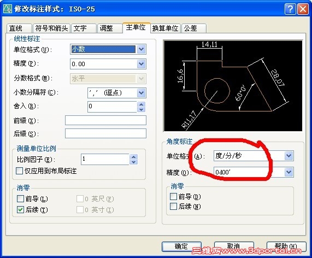Click the 后缀(S) suffix input field
This screenshot has width=312, height=258.
click(x=105, y=133)
